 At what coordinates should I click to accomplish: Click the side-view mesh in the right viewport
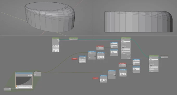[138, 22]
